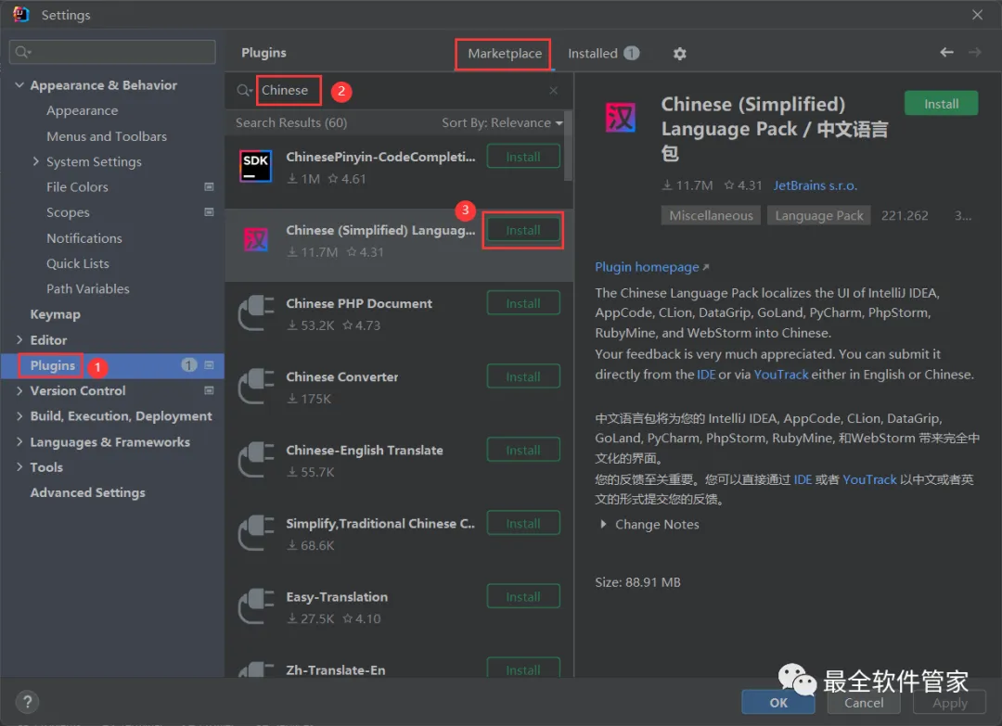Click the Language Pack tag

[818, 215]
